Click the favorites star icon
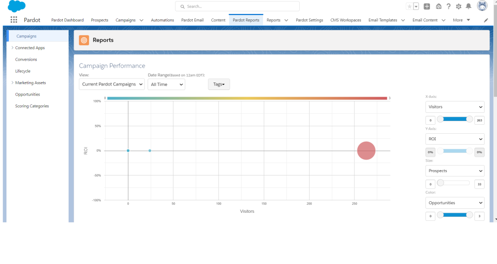Viewport: 497px width, 264px height. [410, 6]
